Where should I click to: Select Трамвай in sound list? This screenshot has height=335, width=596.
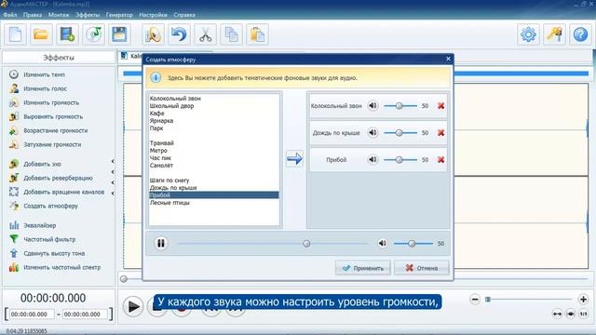pos(161,142)
